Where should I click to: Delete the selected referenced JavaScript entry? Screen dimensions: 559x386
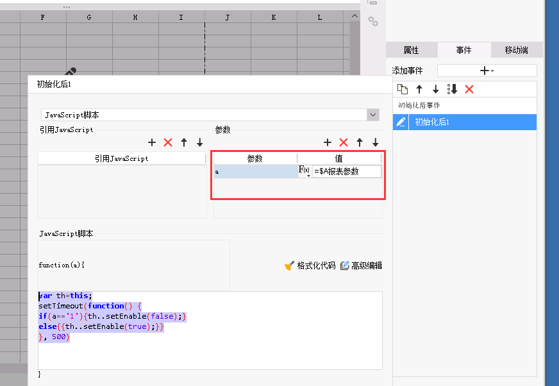point(168,142)
